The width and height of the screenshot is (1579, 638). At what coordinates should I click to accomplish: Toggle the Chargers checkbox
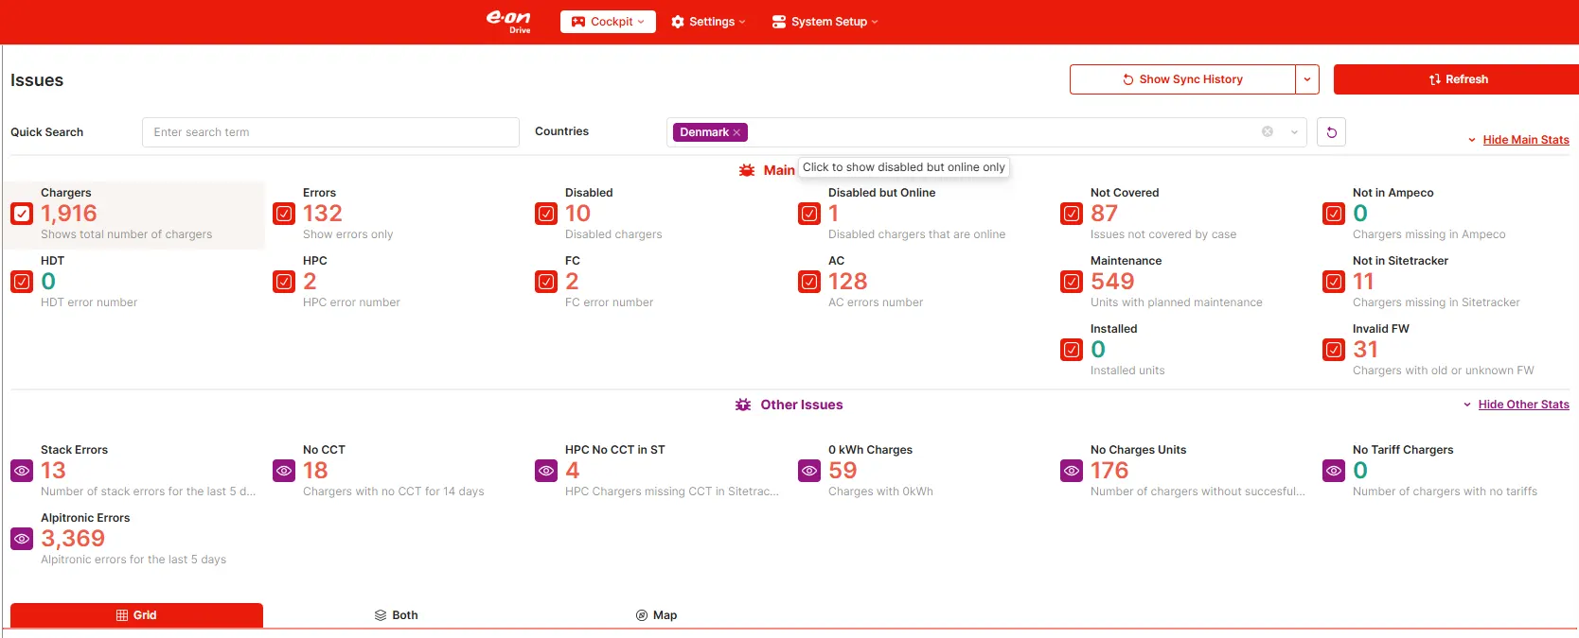[22, 214]
